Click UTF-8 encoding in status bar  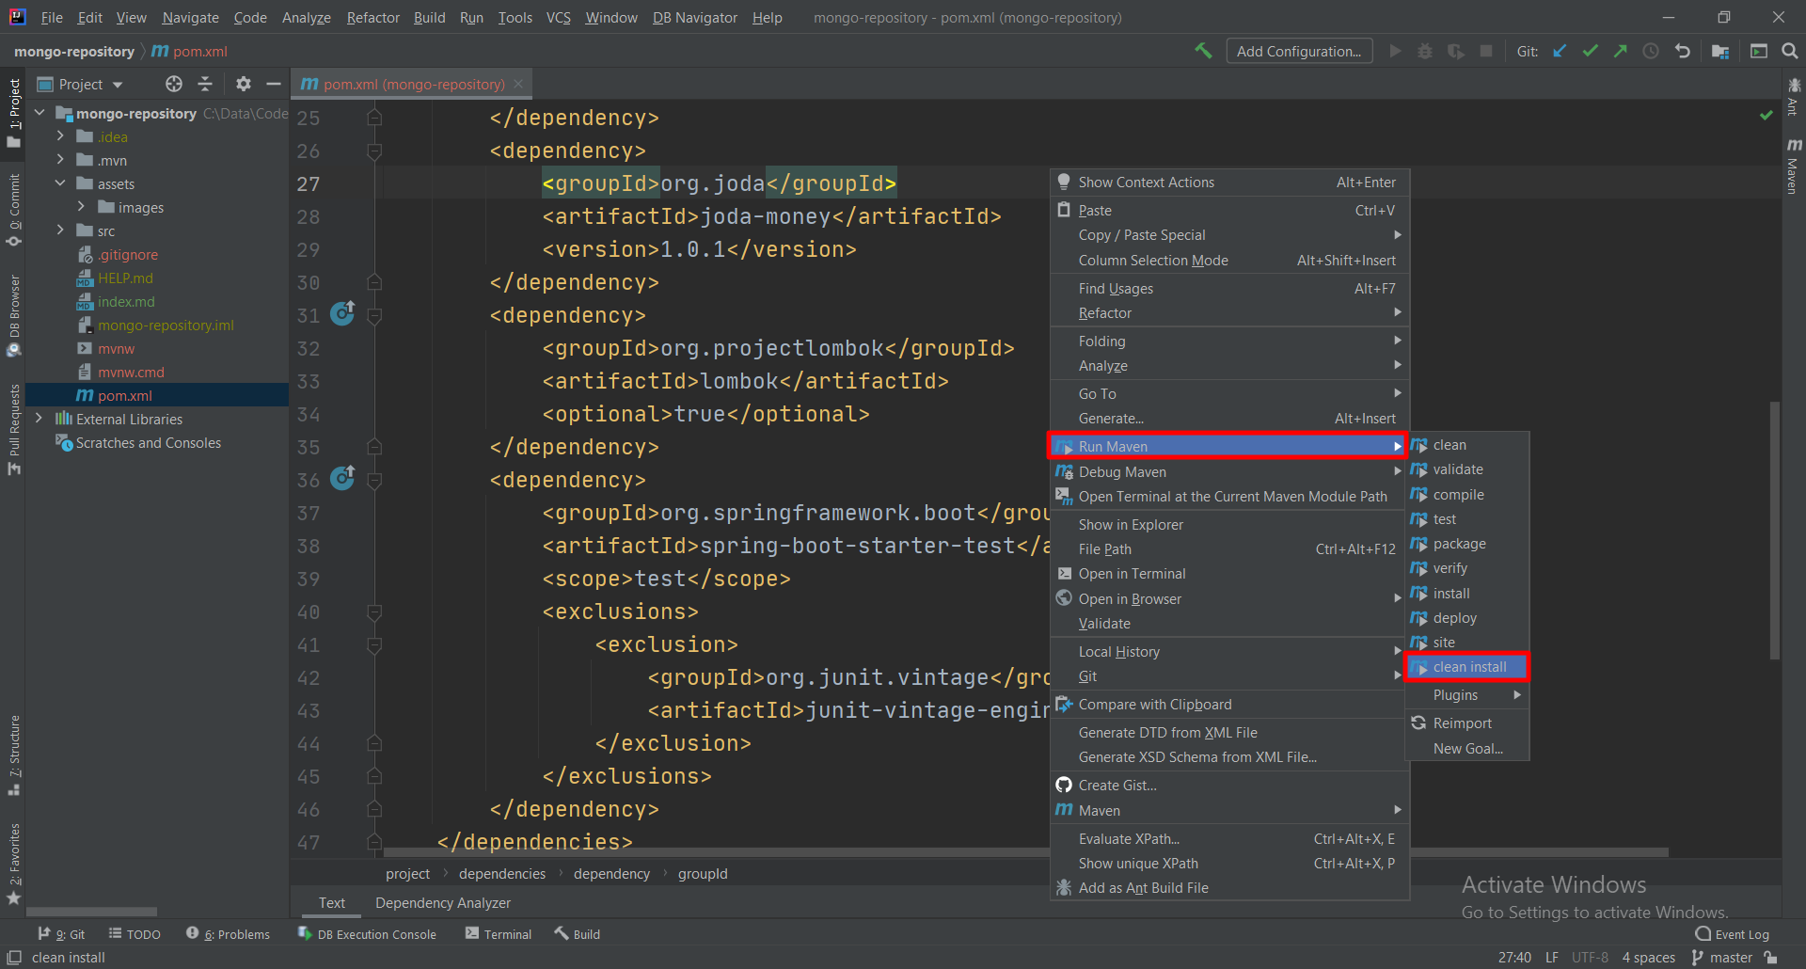click(x=1590, y=958)
